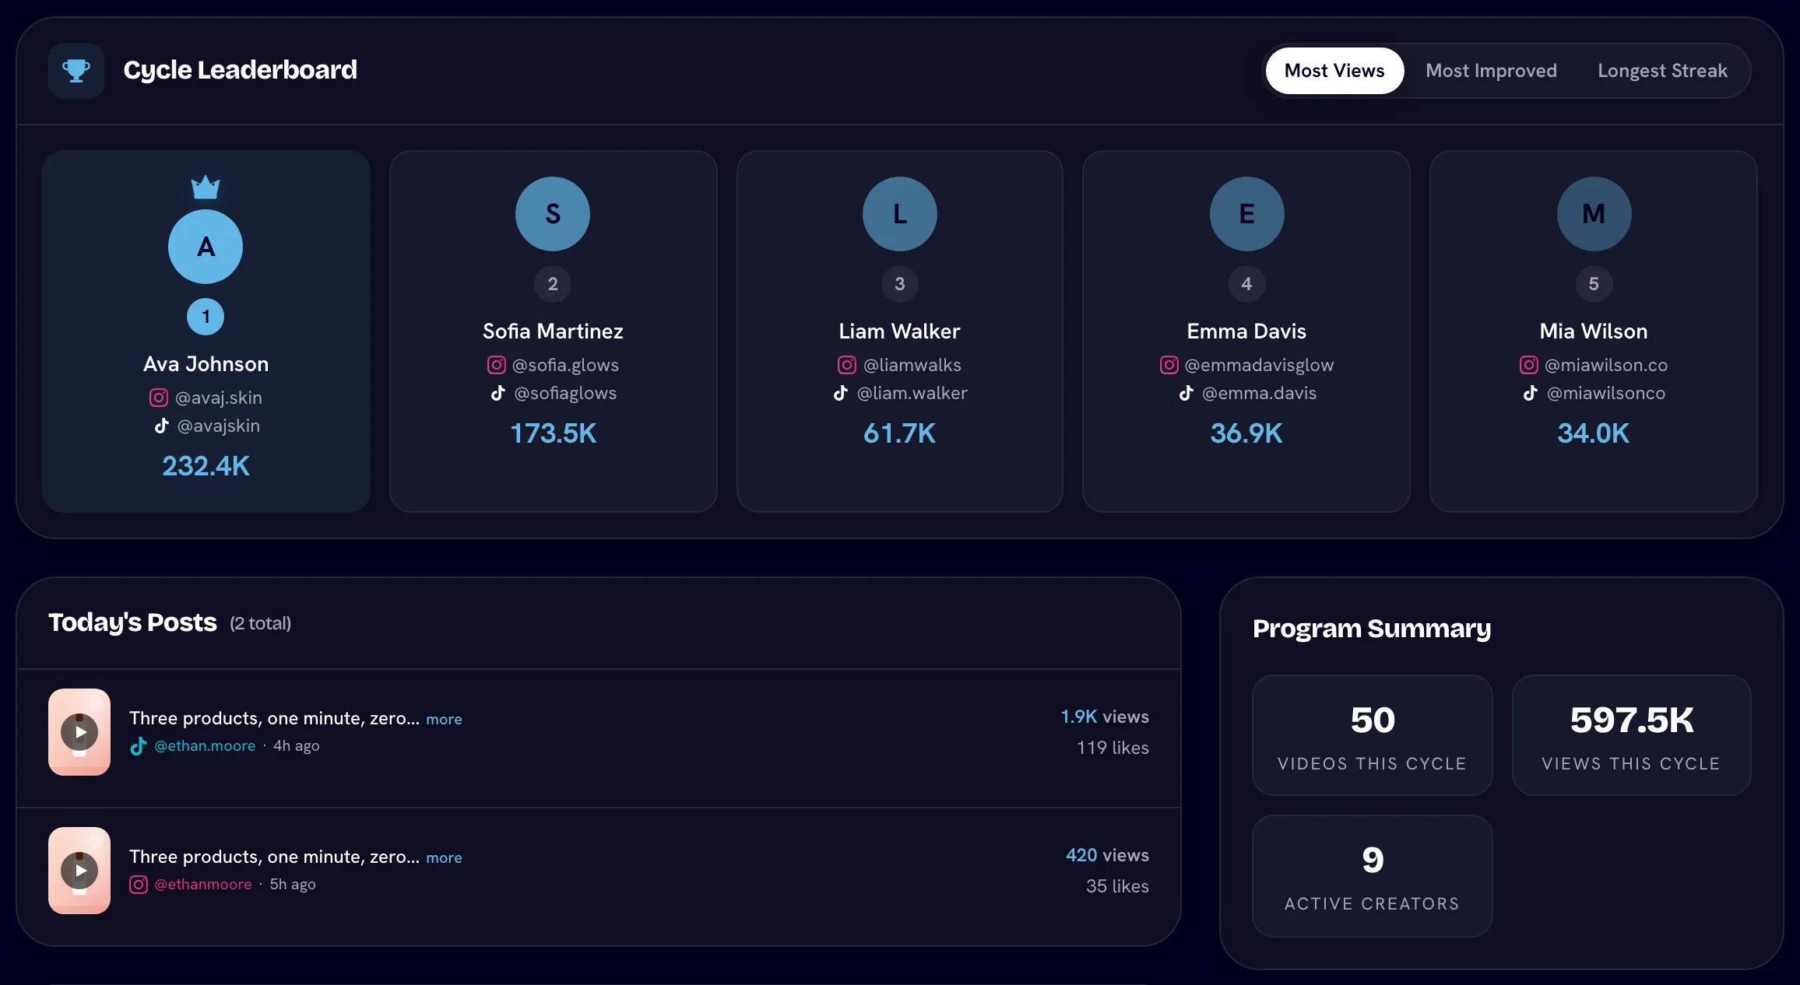Click the 9 Active Creators card
The width and height of the screenshot is (1800, 985).
click(1373, 876)
